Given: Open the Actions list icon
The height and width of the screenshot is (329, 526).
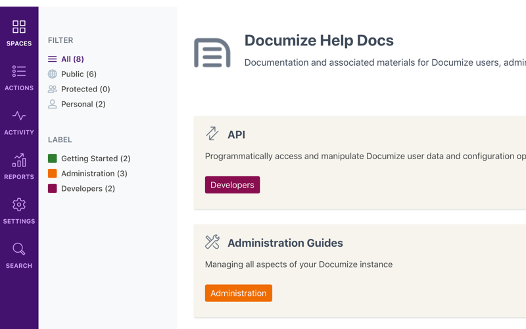Looking at the screenshot, I should (x=19, y=72).
